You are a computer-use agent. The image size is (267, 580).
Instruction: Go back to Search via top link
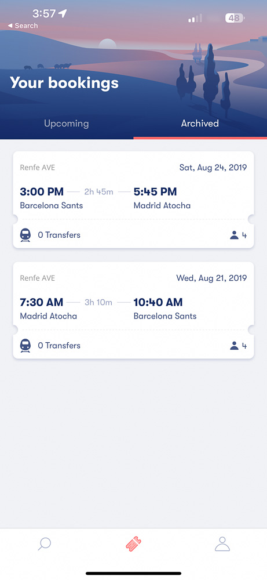23,26
